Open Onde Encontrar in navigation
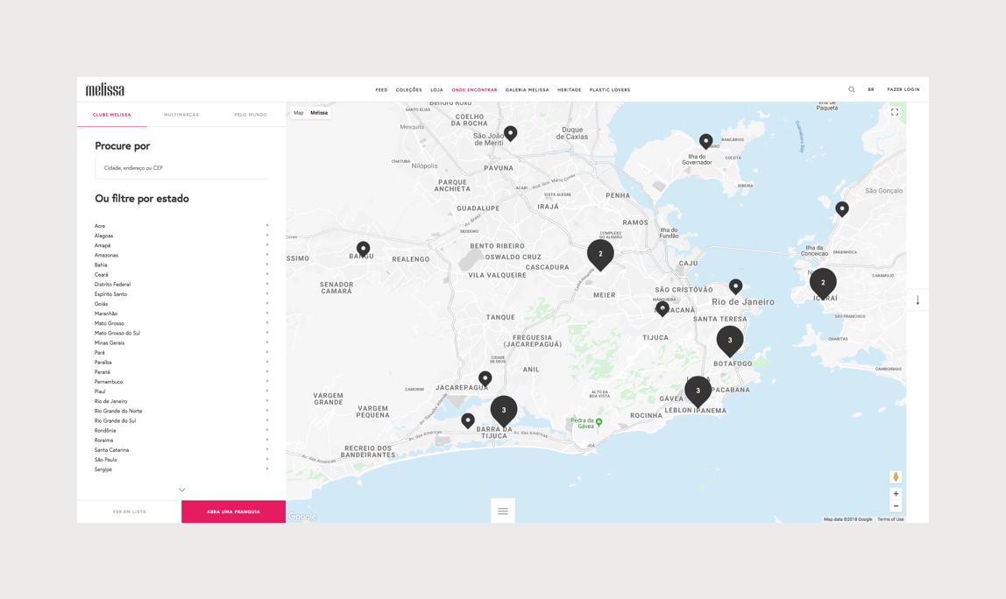The width and height of the screenshot is (1006, 599). 474,90
